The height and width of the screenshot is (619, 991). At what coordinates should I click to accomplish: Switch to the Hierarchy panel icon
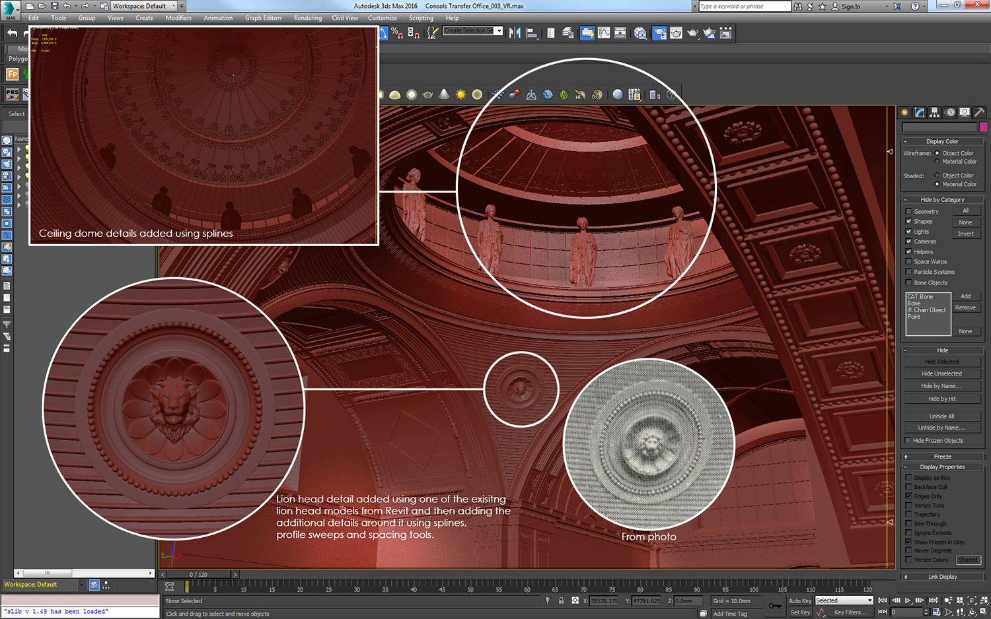[x=934, y=113]
